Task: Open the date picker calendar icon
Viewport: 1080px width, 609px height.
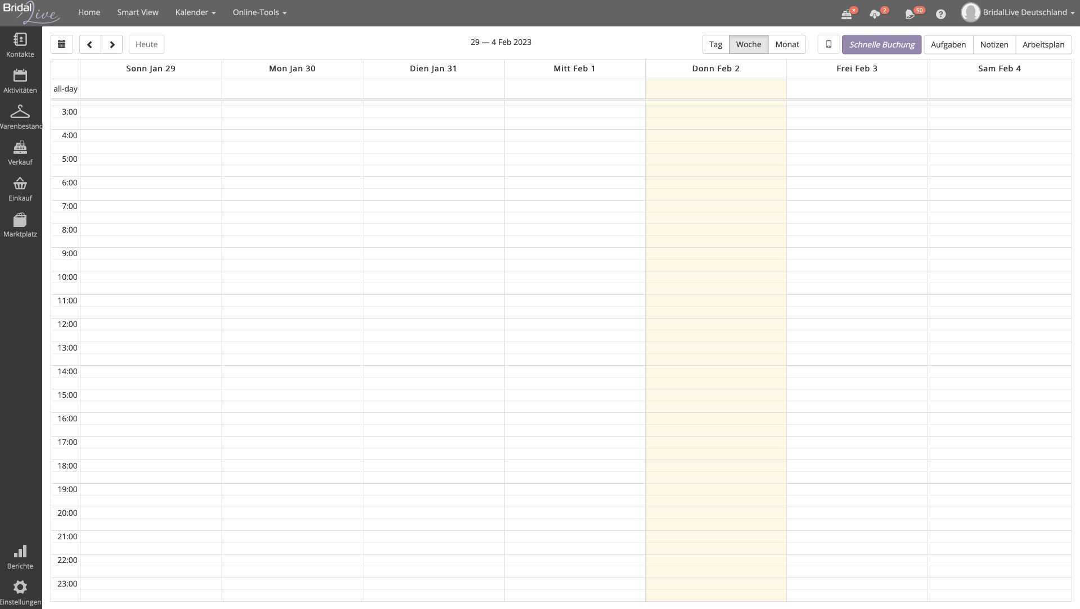Action: tap(61, 44)
